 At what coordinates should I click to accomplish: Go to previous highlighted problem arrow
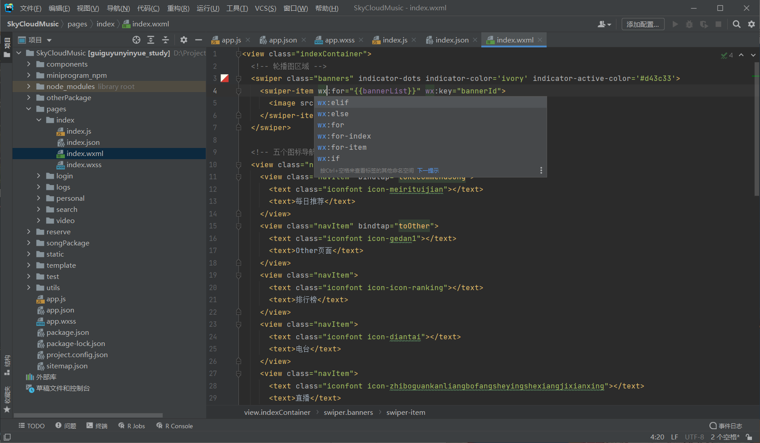click(741, 55)
